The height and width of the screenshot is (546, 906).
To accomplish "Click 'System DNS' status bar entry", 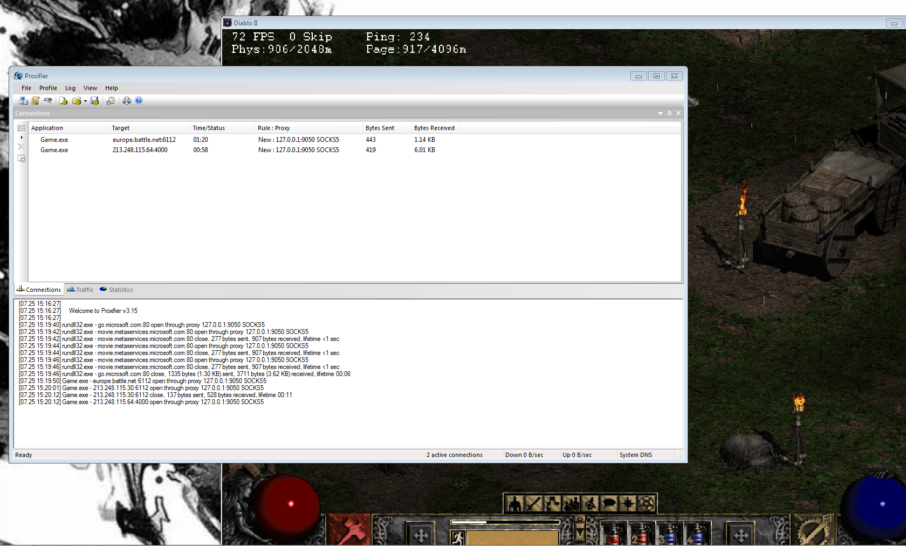I will point(636,455).
